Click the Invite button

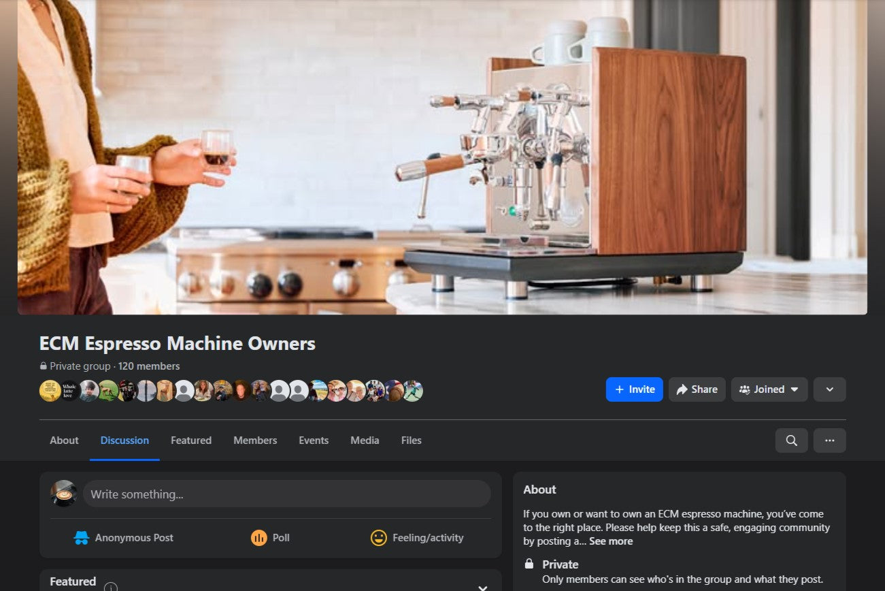633,389
